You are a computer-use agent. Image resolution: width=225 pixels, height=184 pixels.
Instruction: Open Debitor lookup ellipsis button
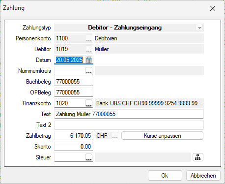click(89, 49)
